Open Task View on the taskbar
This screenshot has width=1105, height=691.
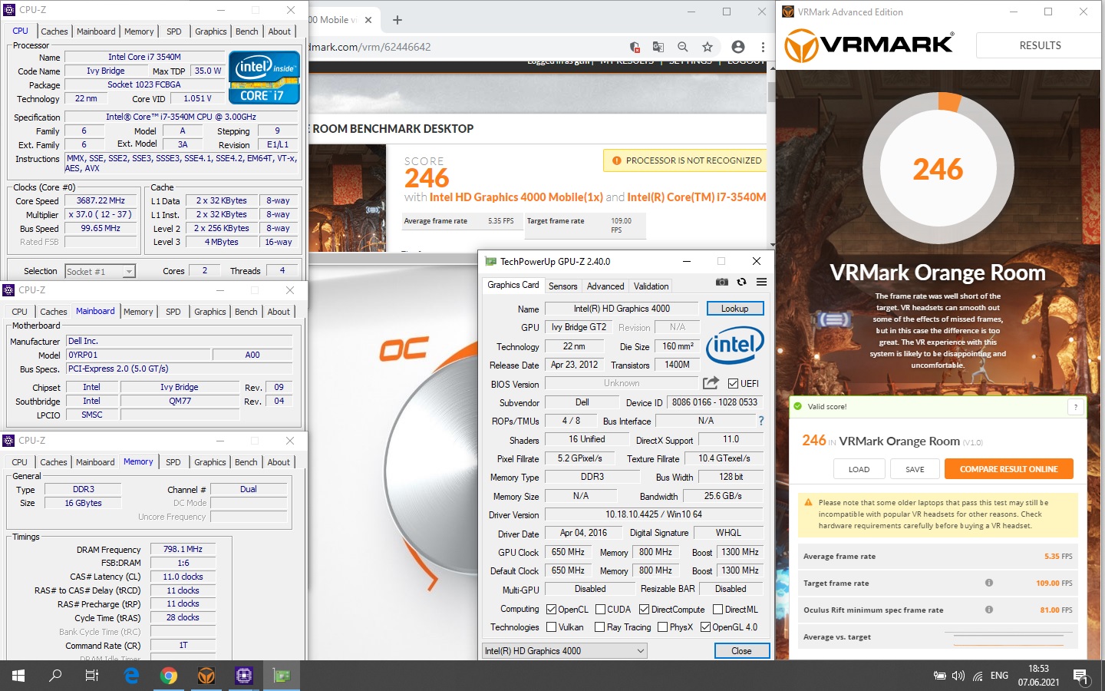92,676
